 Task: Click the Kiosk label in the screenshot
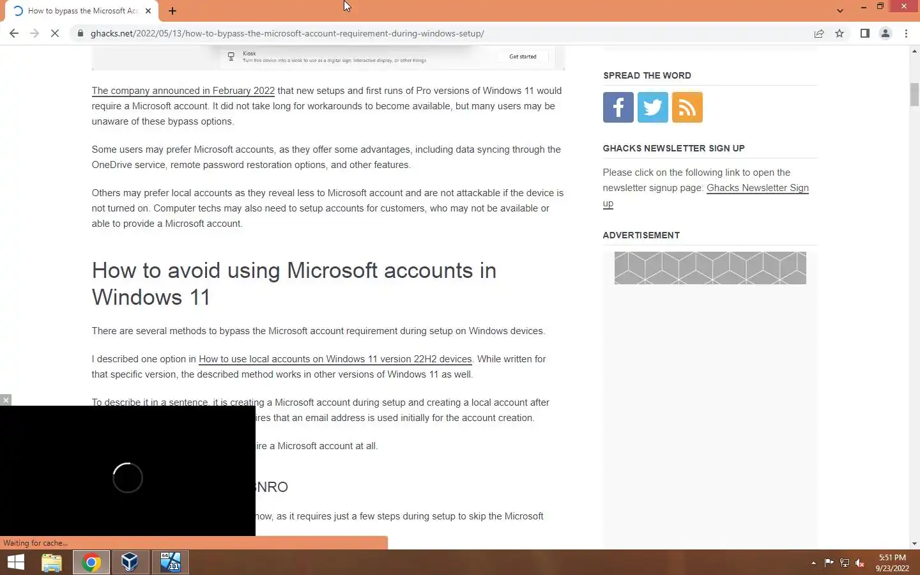coord(249,54)
